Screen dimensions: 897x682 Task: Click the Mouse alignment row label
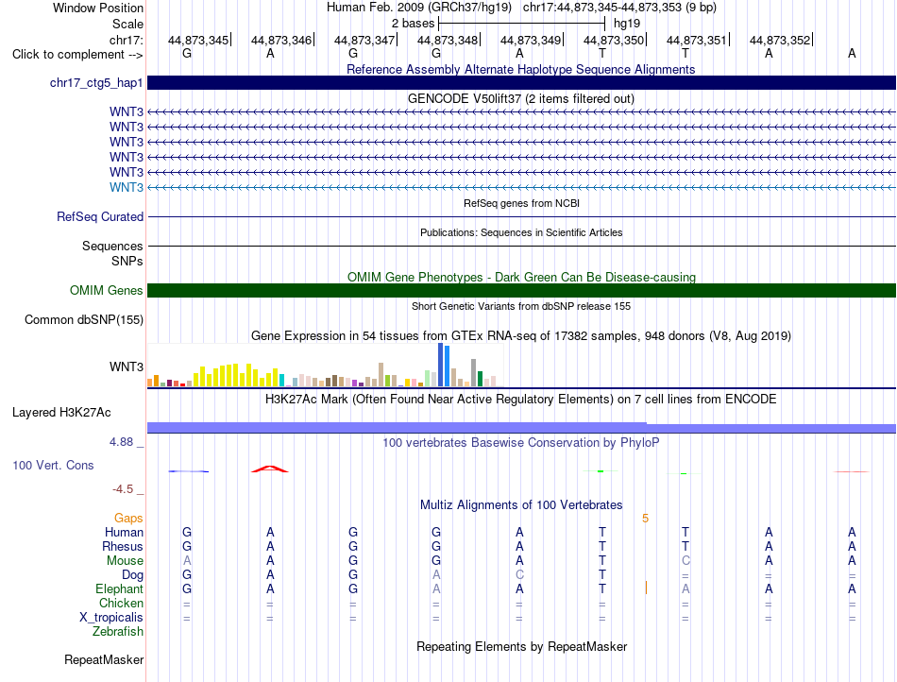[x=125, y=561]
